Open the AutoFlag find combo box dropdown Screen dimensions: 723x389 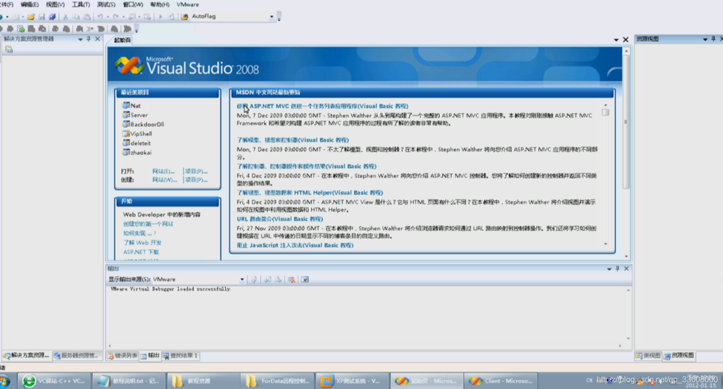(x=271, y=16)
